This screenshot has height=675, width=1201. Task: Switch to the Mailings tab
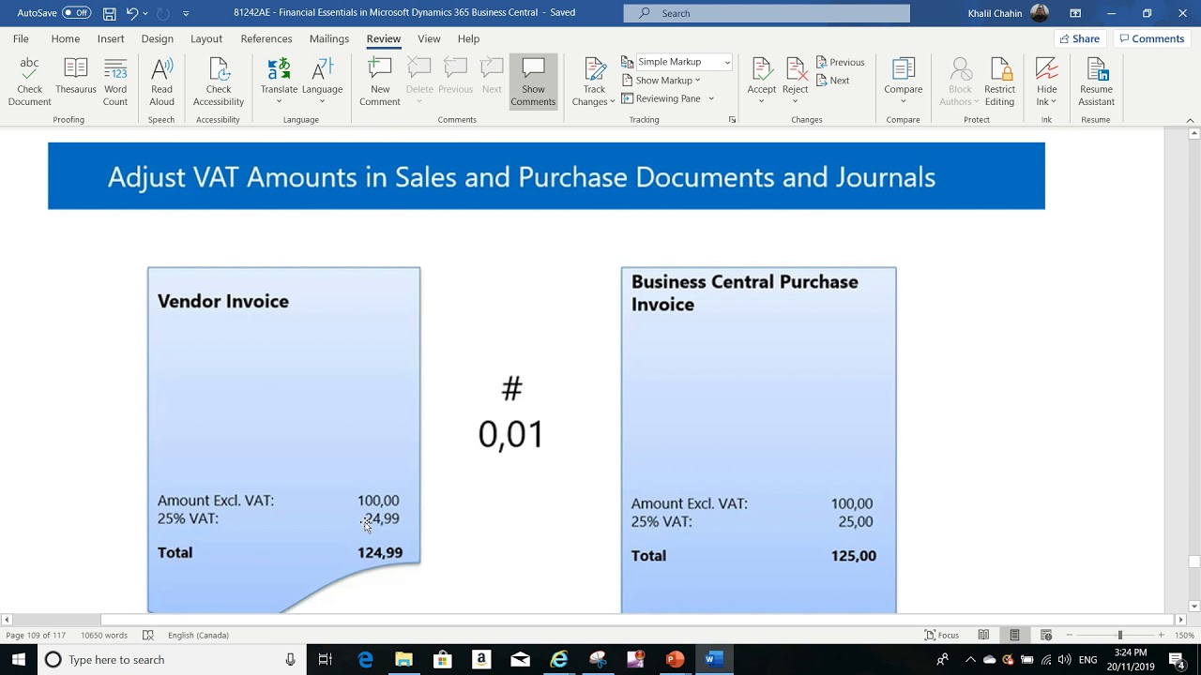click(329, 38)
